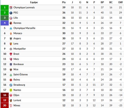The height and width of the screenshot is (108, 124).
Task: Click the Monaco club crest icon
Action: tap(11, 33)
